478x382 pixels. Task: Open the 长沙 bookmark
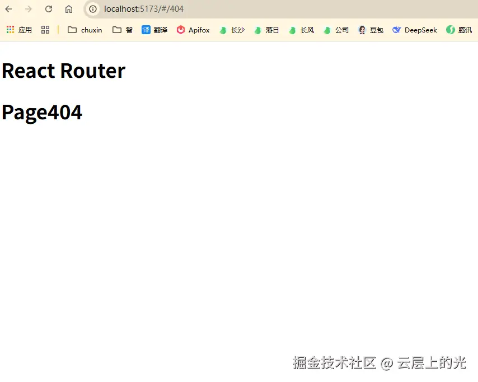click(232, 30)
